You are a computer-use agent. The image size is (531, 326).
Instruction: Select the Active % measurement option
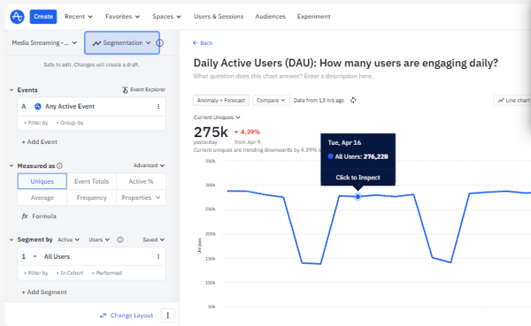click(141, 181)
